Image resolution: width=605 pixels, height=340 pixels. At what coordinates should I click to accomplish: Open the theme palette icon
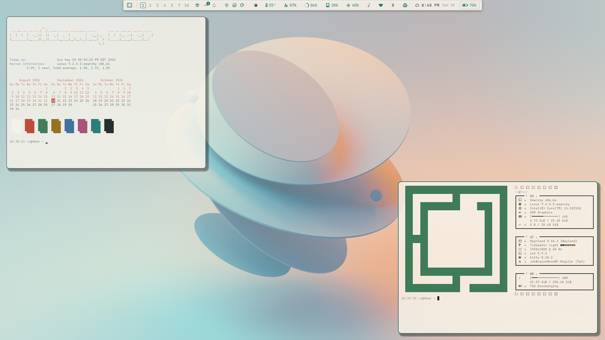[242, 5]
